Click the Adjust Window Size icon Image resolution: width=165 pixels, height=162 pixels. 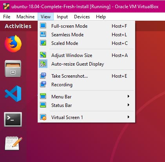click(43, 55)
